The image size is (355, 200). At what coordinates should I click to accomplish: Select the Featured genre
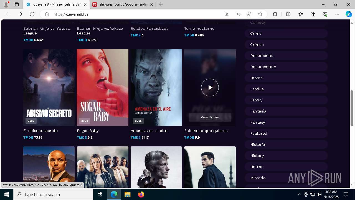click(x=286, y=133)
